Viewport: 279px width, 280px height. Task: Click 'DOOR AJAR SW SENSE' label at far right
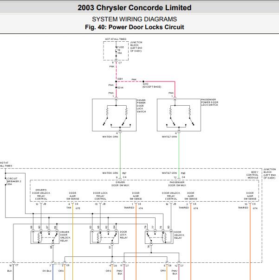tap(250, 196)
